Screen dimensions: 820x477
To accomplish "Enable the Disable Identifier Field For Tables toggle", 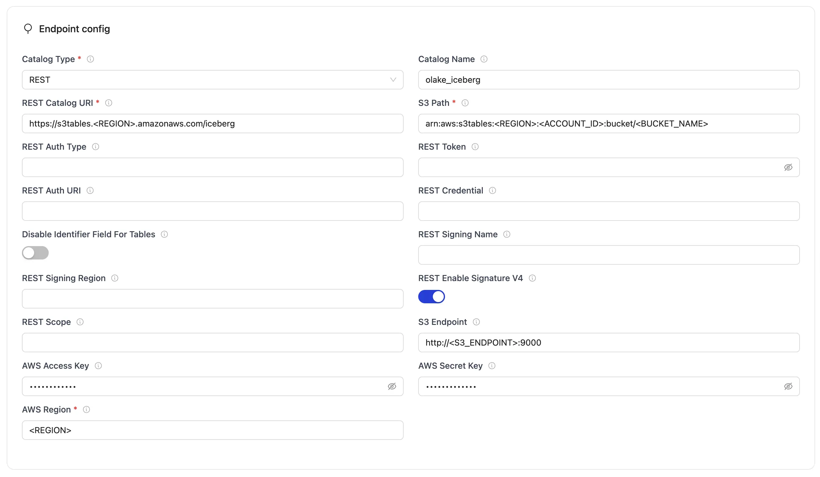I will 35,253.
